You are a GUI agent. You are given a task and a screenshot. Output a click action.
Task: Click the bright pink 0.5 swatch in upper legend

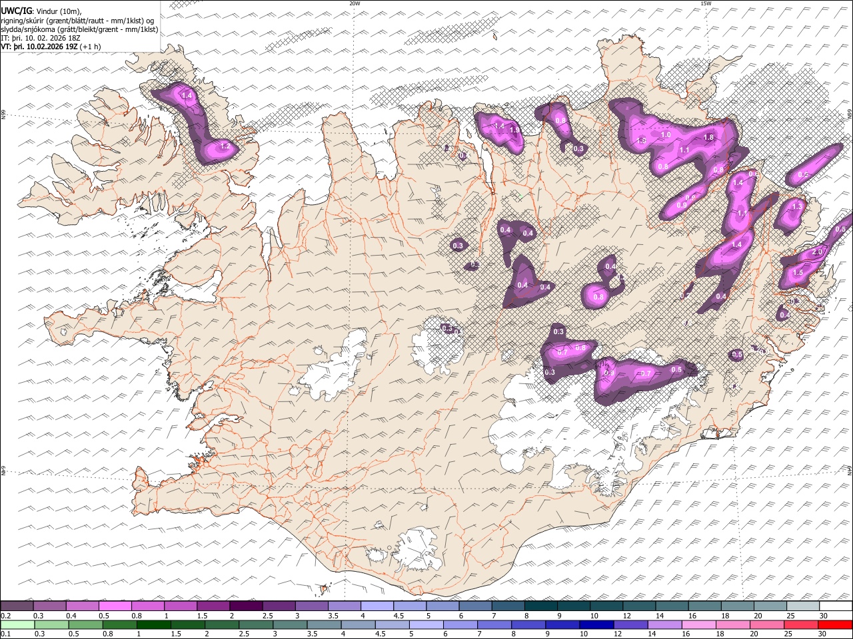pos(115,606)
